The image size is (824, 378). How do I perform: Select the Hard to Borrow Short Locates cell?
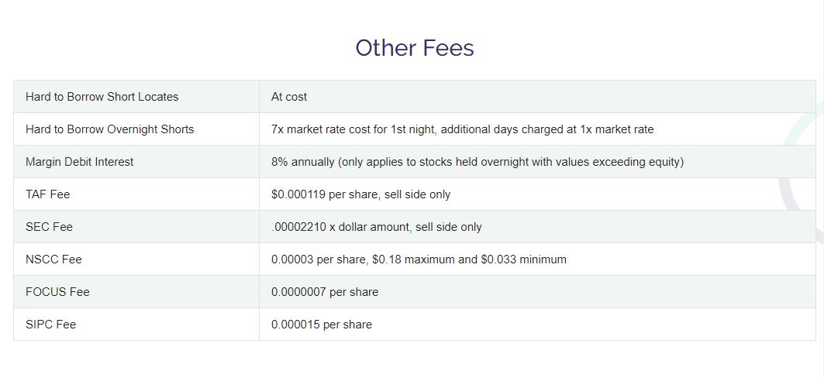(x=136, y=97)
